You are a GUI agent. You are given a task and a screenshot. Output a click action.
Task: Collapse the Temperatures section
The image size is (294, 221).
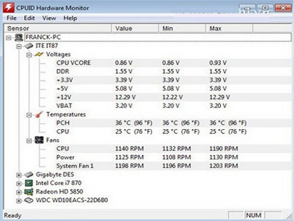[29, 115]
